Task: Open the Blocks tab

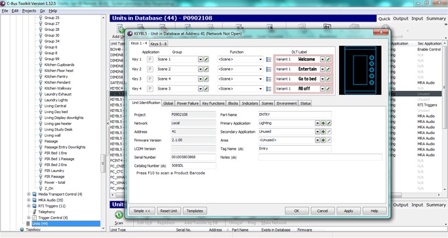Action: [x=233, y=103]
